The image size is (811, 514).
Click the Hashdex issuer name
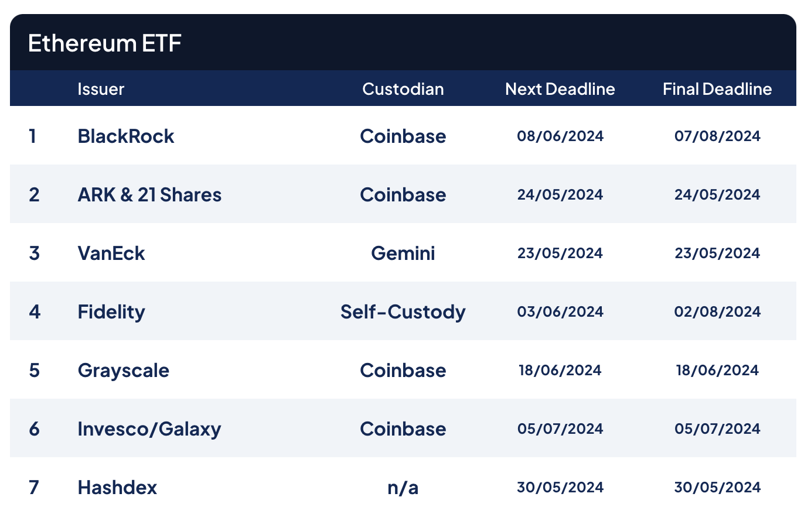pyautogui.click(x=117, y=488)
